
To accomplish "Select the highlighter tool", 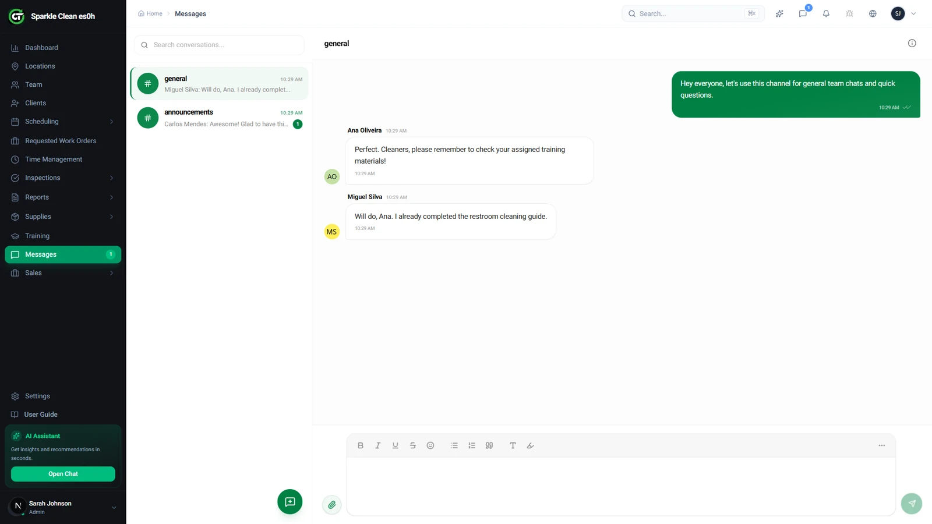I will [x=530, y=445].
